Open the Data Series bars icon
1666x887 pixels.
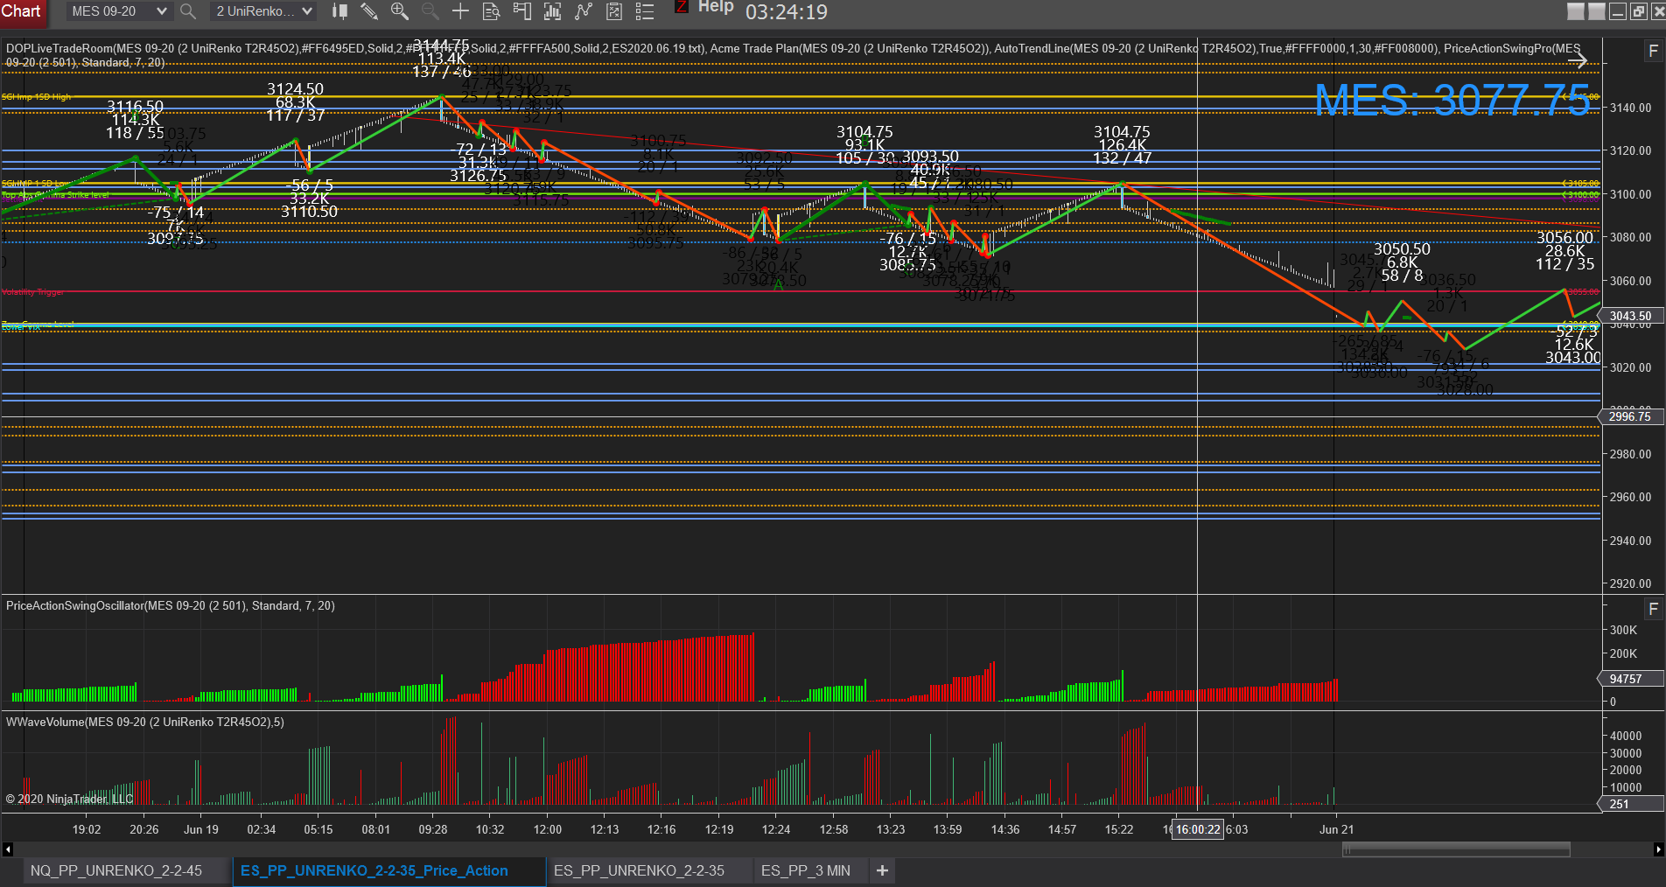(x=553, y=11)
